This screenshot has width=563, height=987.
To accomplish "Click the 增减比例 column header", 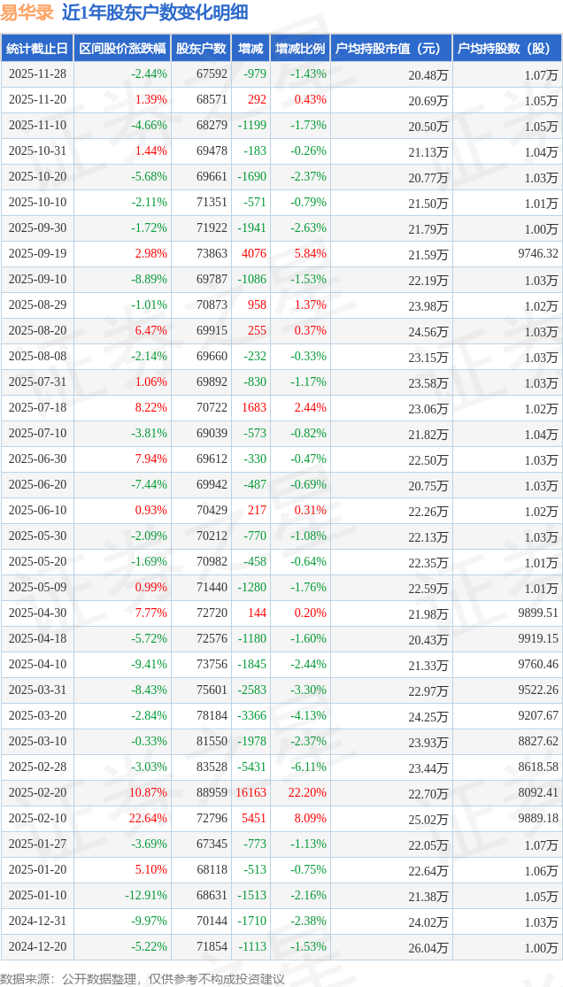I will [299, 49].
